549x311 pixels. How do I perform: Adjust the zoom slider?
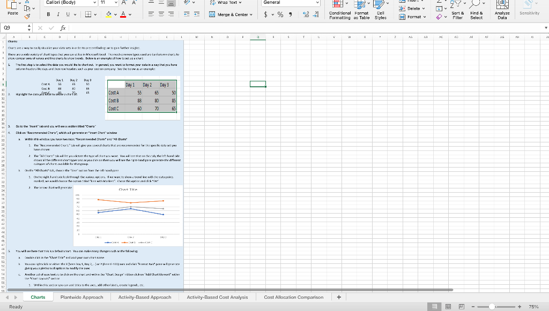click(x=492, y=307)
